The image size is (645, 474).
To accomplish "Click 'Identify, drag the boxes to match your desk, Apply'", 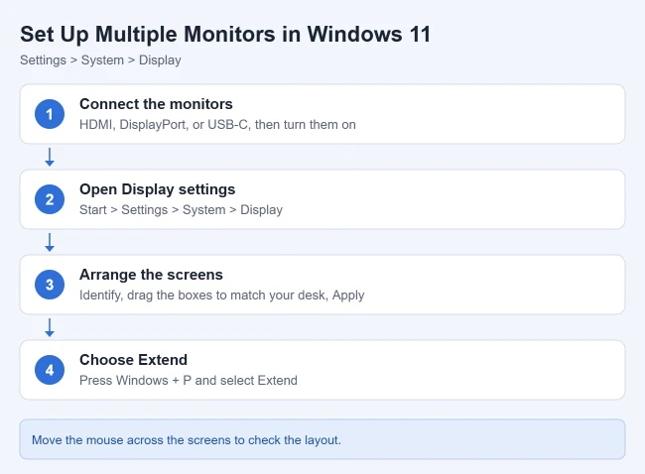I will point(221,296).
